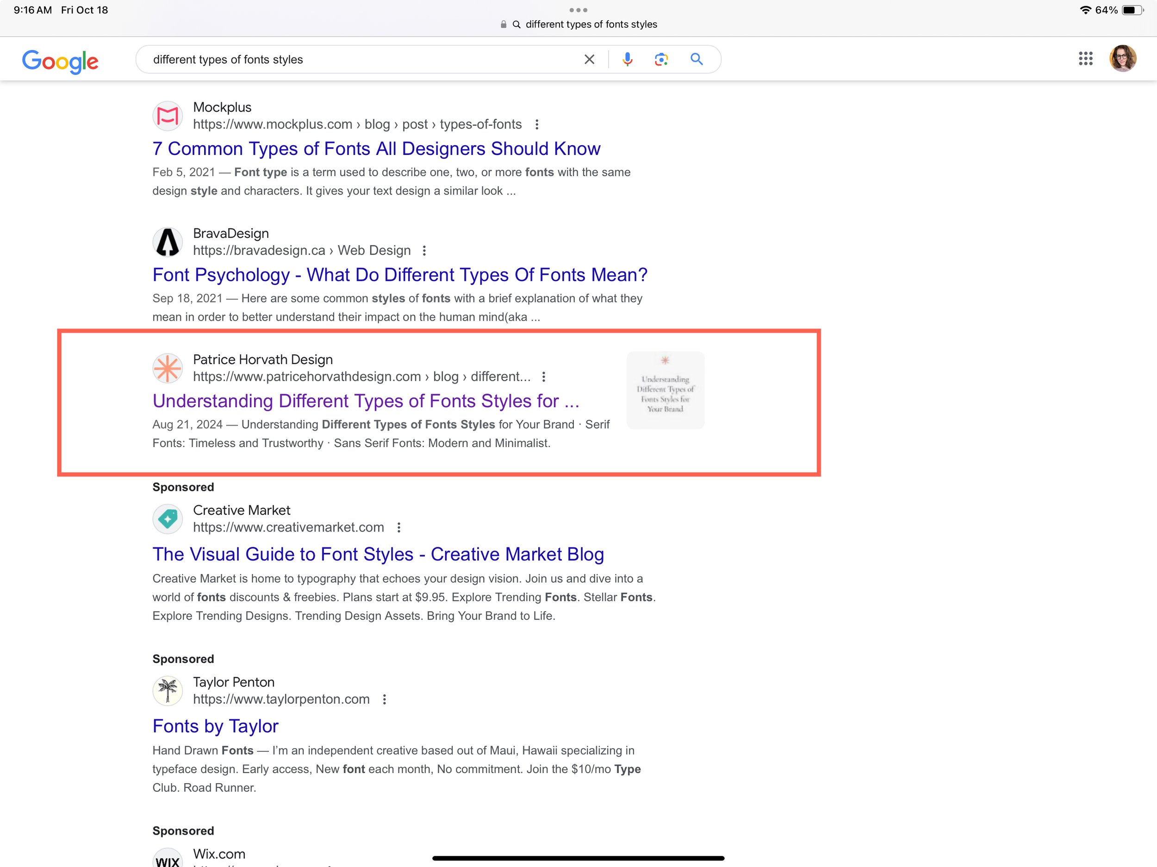Tap the battery status icon
The width and height of the screenshot is (1157, 867).
click(1132, 10)
